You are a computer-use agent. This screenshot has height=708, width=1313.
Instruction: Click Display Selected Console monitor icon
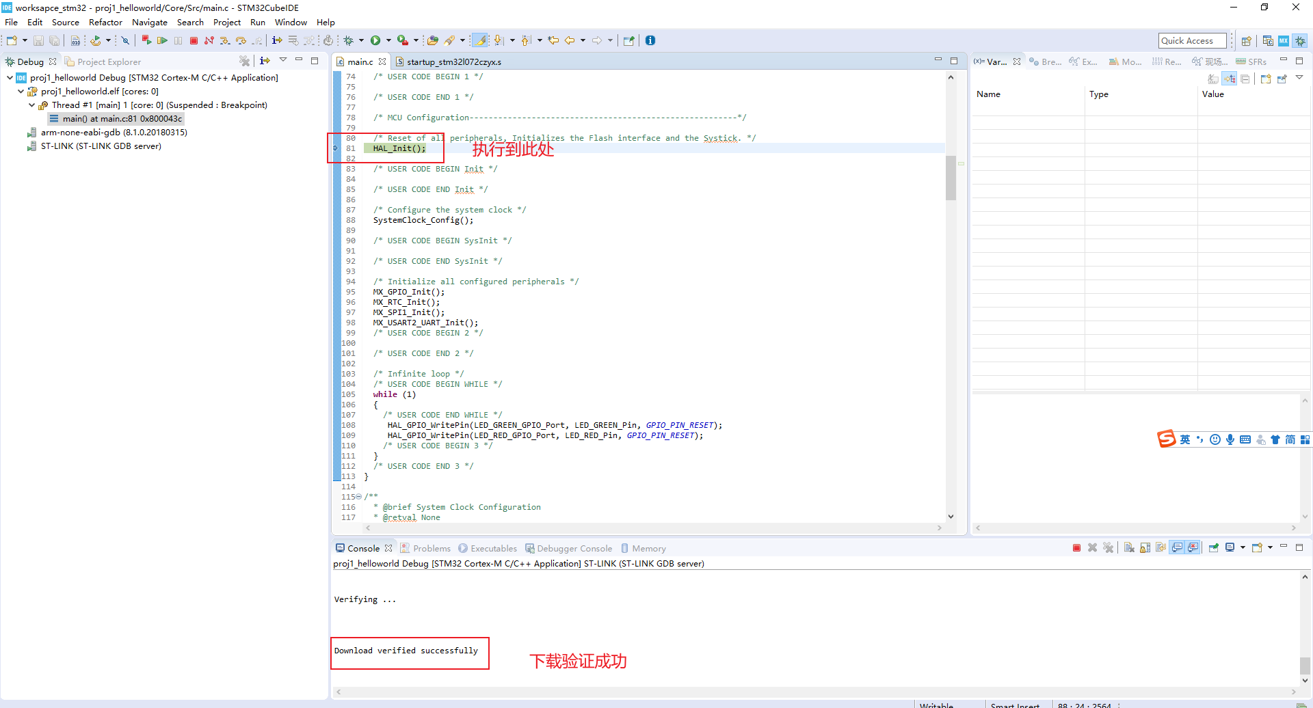[x=1230, y=547]
